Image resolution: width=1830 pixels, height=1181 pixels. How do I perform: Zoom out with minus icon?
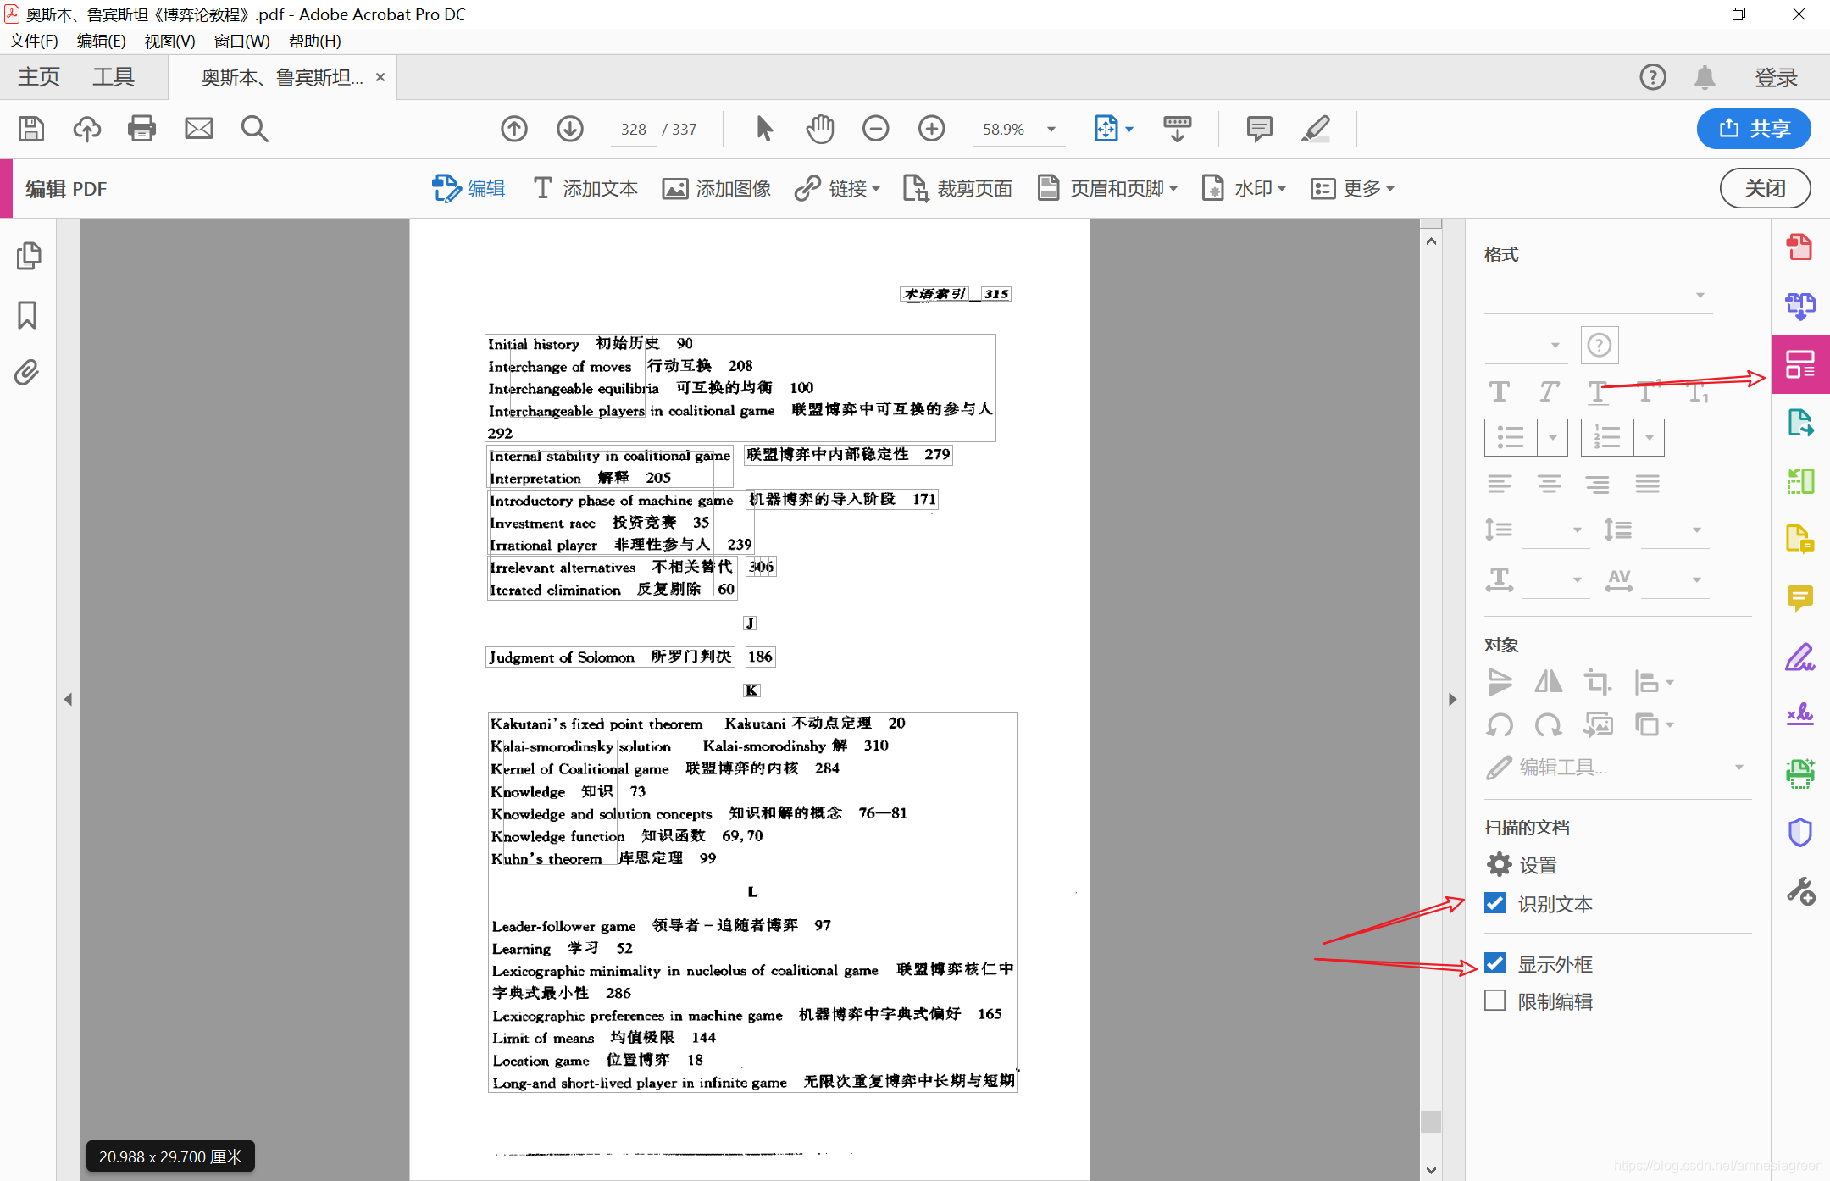click(x=876, y=129)
